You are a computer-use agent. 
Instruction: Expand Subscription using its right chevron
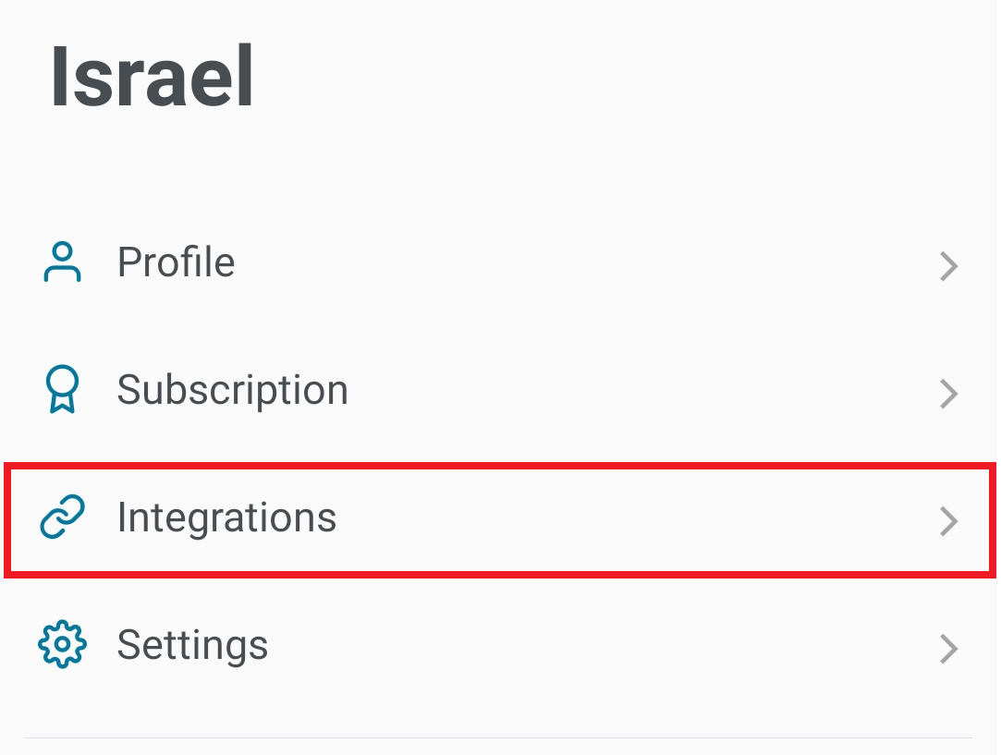tap(948, 395)
